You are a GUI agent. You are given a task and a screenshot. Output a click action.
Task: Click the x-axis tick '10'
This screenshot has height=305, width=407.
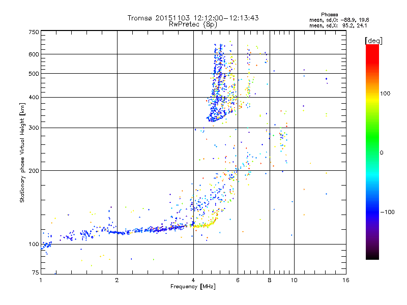[294, 280]
